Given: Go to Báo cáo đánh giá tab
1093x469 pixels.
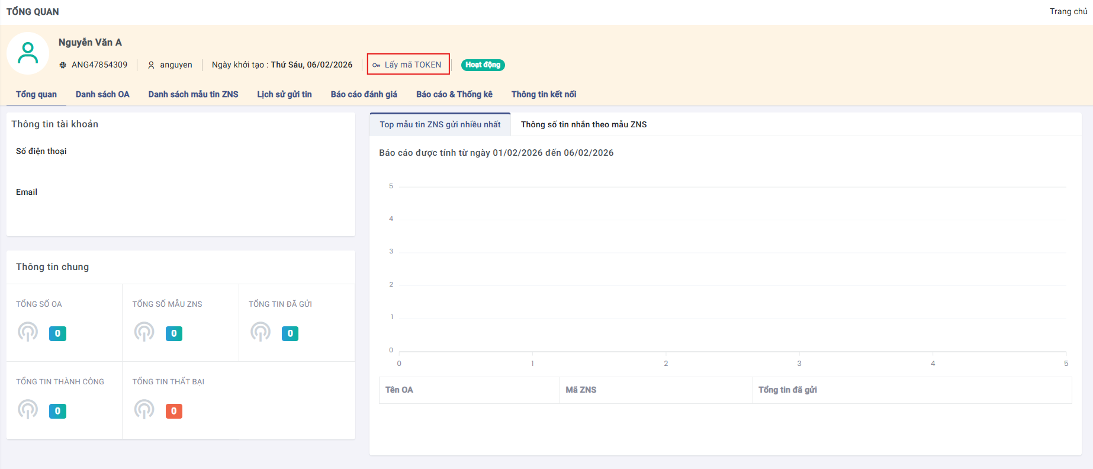Looking at the screenshot, I should 364,94.
